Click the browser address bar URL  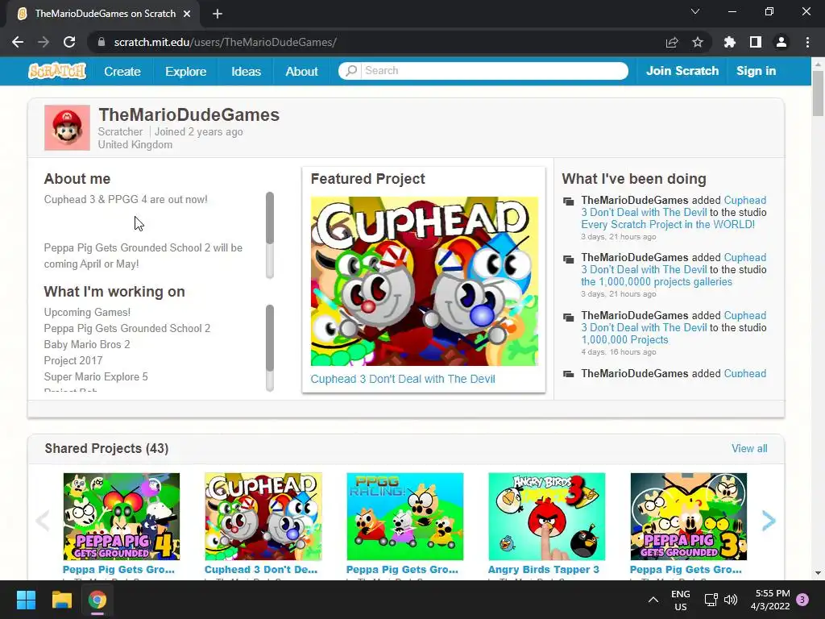click(226, 42)
